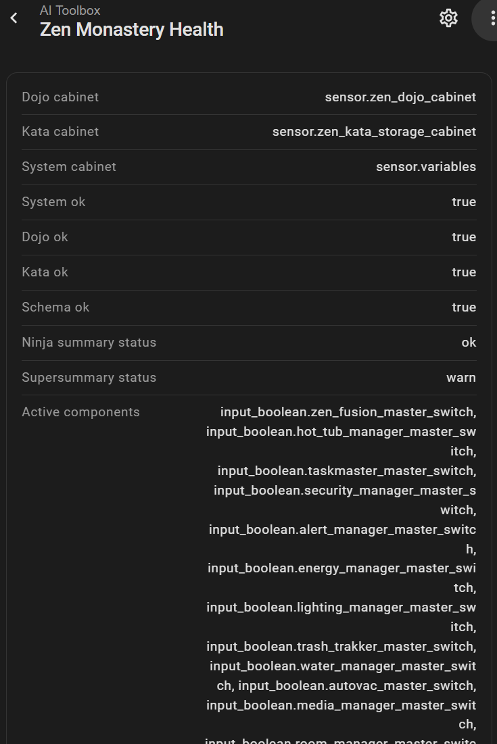497x744 pixels.
Task: Click the Zen Monastery Health title
Action: 131,30
